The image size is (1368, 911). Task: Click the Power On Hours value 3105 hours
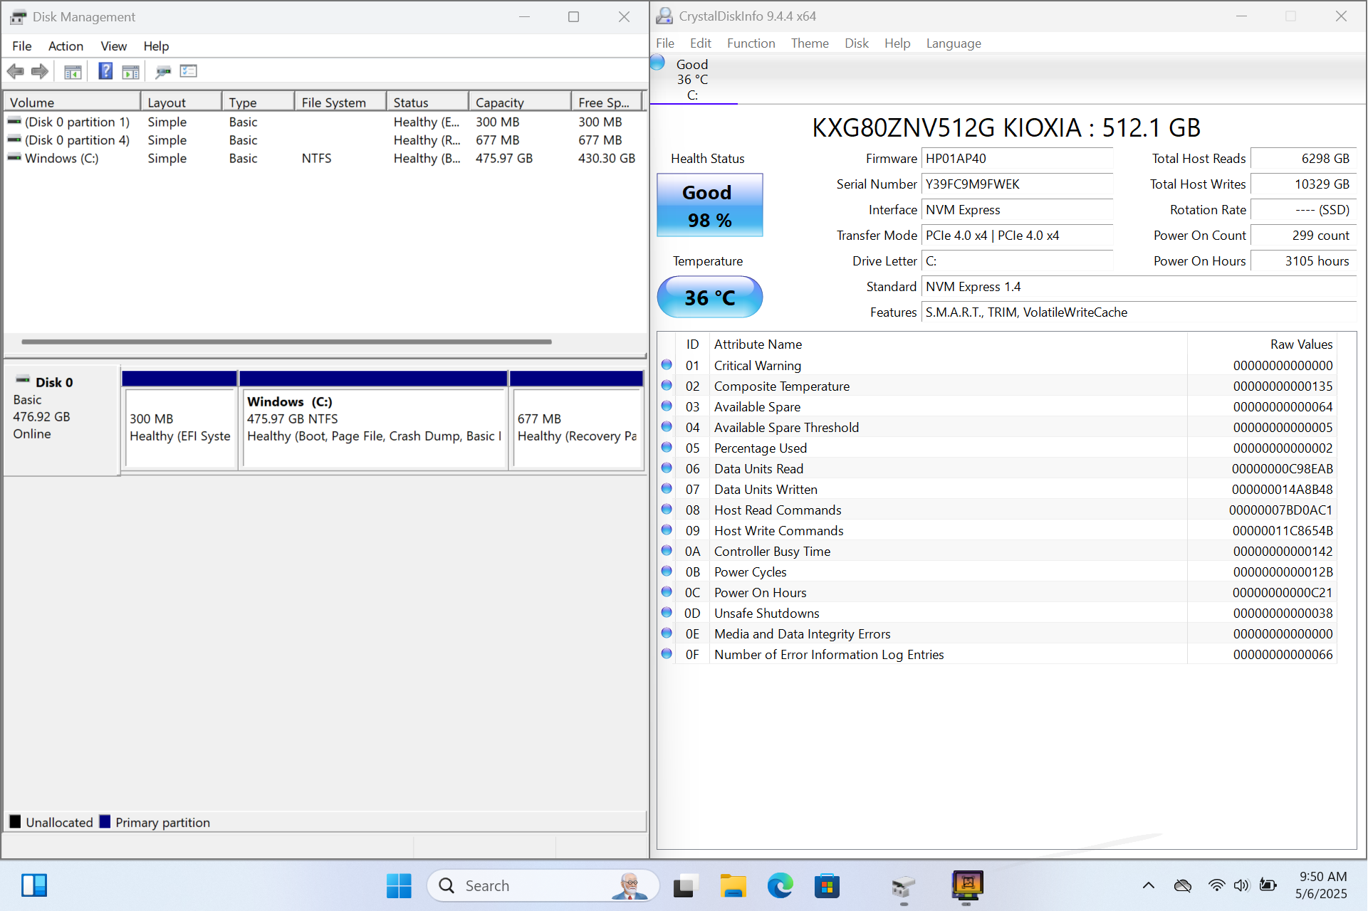(1303, 261)
